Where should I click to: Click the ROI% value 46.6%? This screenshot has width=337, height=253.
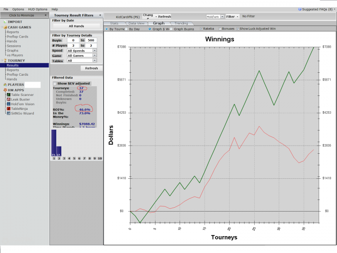85,109
